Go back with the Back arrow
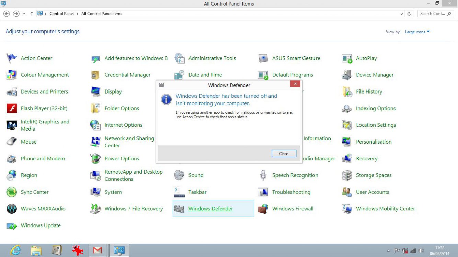Viewport: 458px width, 257px height. pos(6,14)
